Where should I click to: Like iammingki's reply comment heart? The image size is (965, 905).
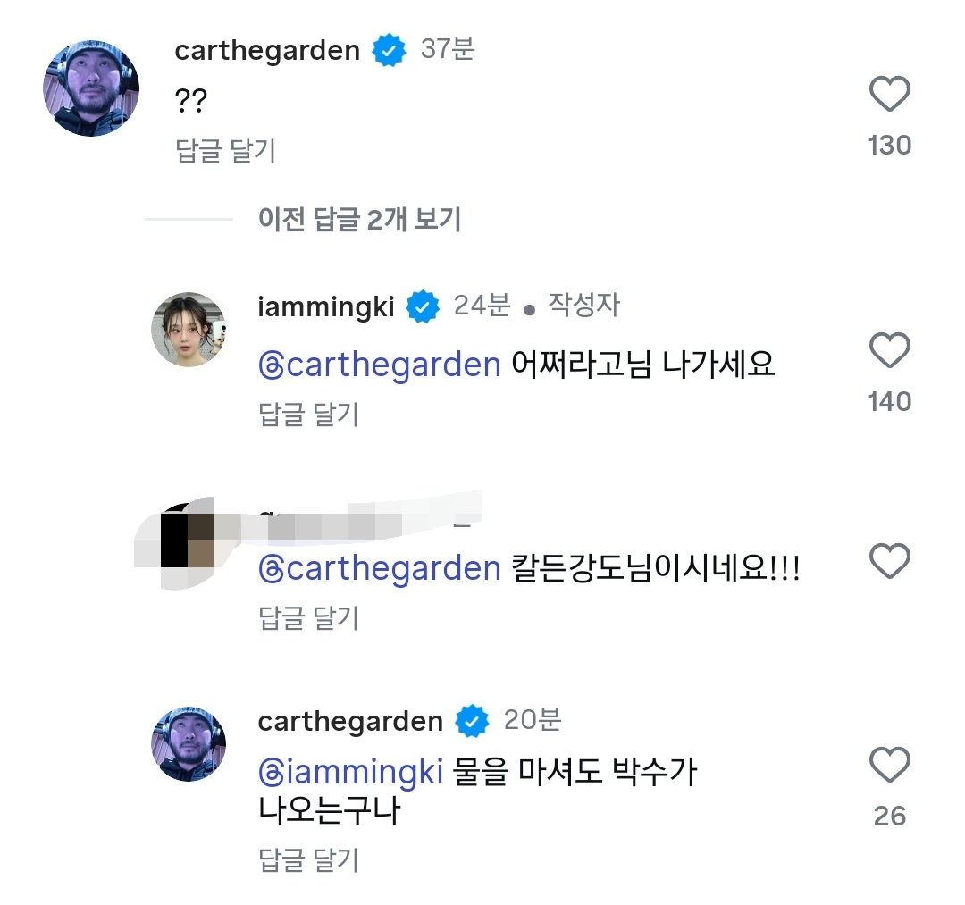(x=889, y=351)
